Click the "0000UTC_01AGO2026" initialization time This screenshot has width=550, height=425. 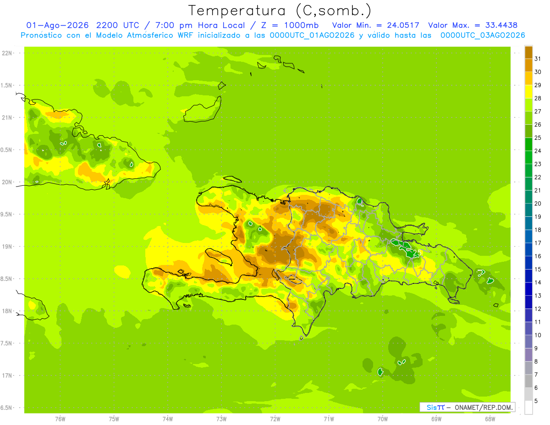312,35
